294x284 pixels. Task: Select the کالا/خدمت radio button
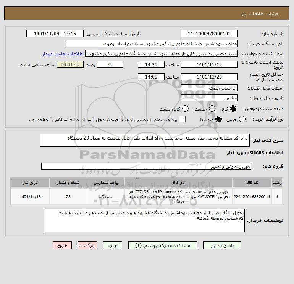[185, 109]
